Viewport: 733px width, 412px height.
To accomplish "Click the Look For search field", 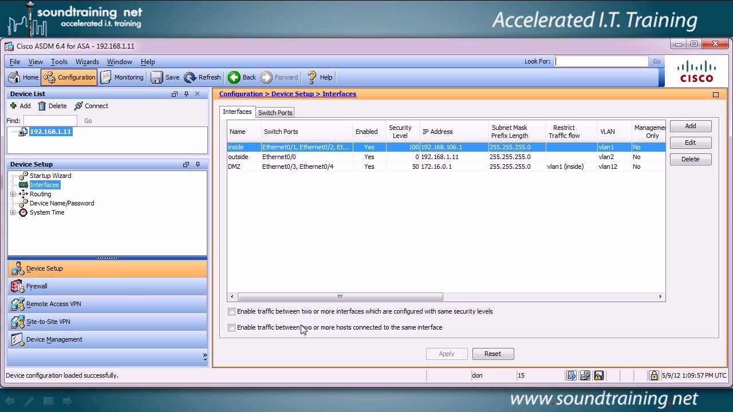I will click(601, 61).
